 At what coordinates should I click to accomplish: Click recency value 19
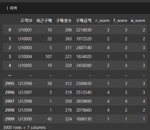click(50, 66)
